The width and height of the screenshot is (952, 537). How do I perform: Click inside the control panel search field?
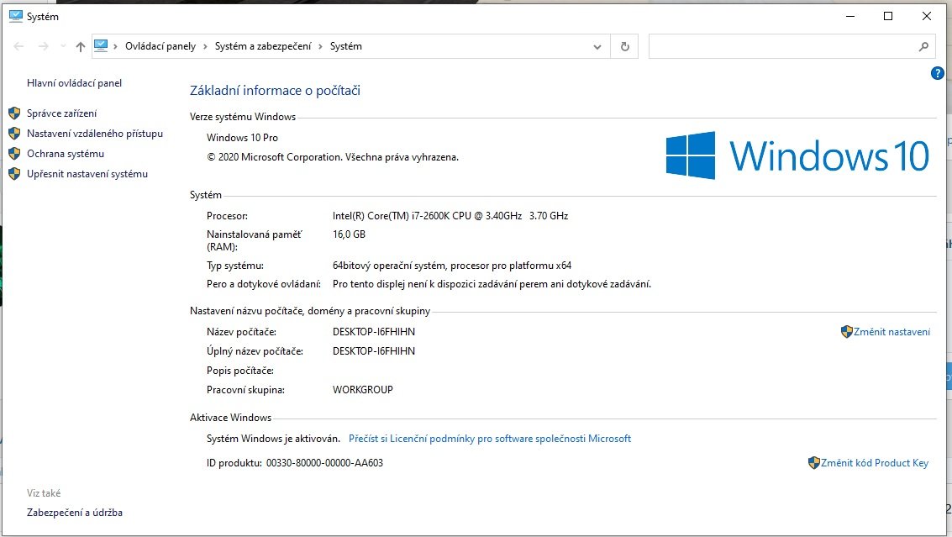781,47
